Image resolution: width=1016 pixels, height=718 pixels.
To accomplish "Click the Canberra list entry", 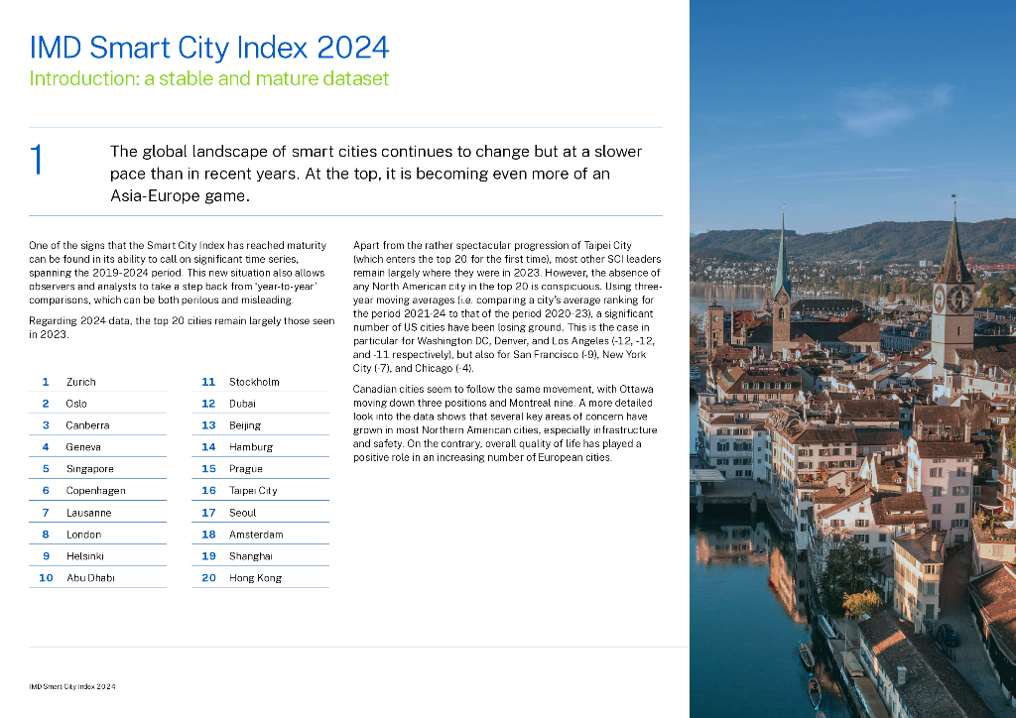I will coord(87,425).
